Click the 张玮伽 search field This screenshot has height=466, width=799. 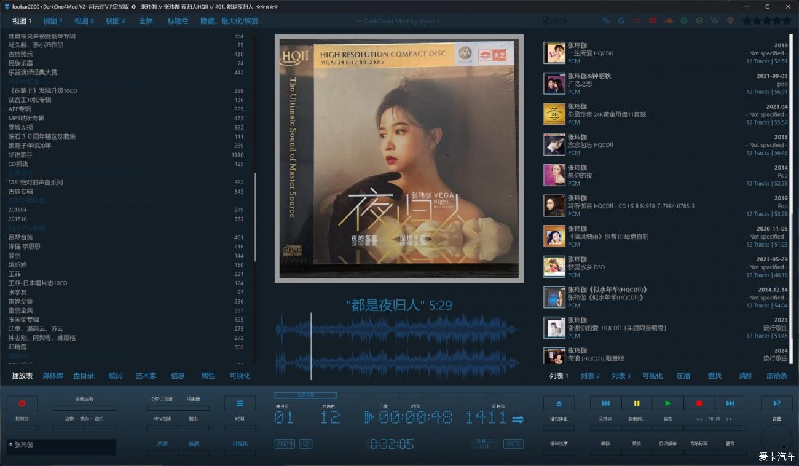click(61, 447)
